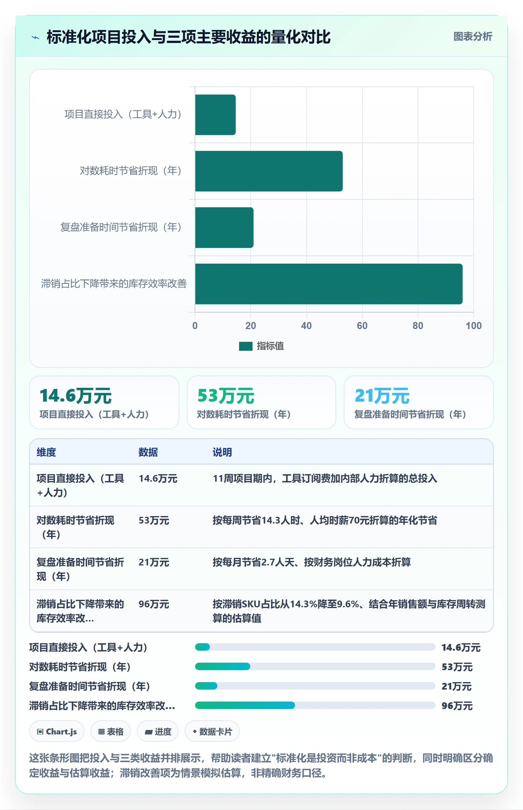Click the 复盘准备时间节省折现 chart axis label
This screenshot has height=810, width=523.
point(121,227)
